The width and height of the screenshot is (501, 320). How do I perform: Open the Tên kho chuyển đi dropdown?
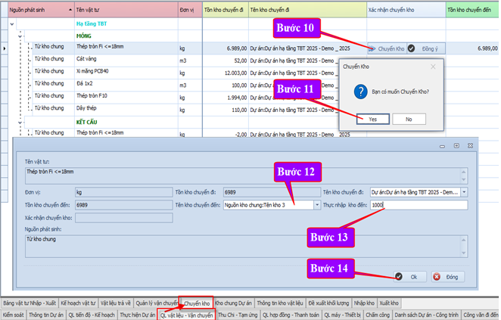(x=463, y=192)
